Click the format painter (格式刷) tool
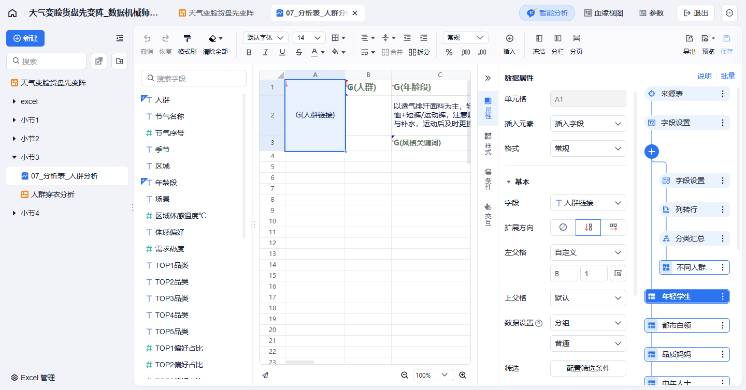Screen dimensions: 746x390 [x=187, y=44]
